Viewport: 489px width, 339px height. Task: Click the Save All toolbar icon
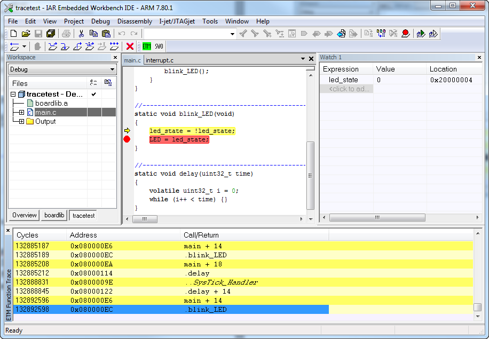tap(51, 34)
